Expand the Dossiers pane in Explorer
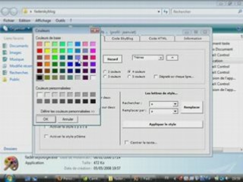243x182 pixels. coord(10,149)
